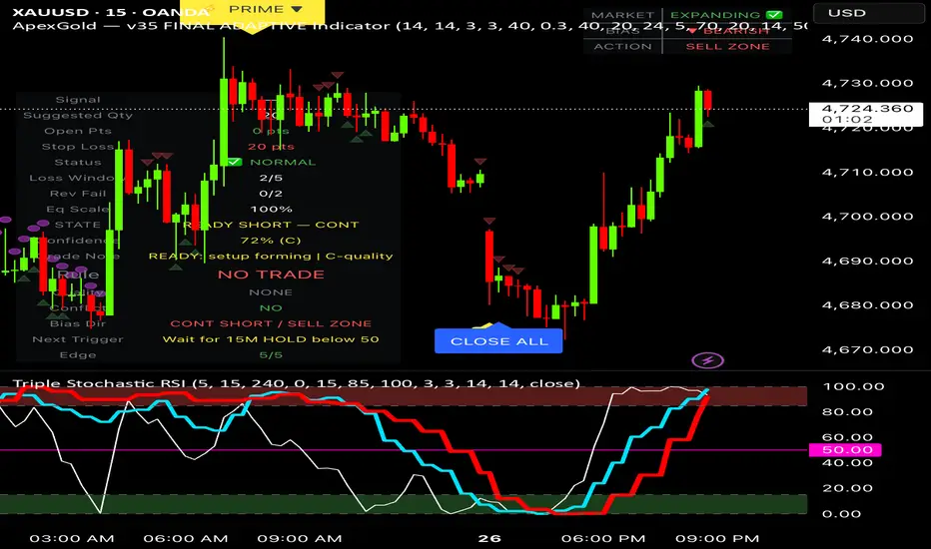Click the 100% Eq Scale value
931x549 pixels.
coord(271,209)
